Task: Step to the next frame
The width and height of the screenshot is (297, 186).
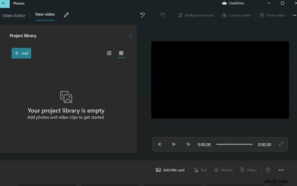Action: 188,144
